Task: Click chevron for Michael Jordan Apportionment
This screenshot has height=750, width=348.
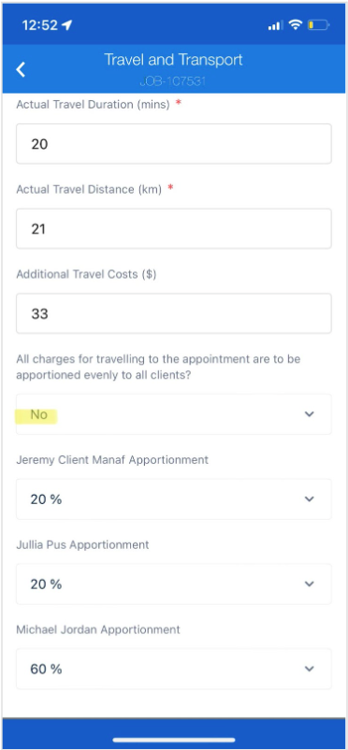Action: [x=310, y=669]
